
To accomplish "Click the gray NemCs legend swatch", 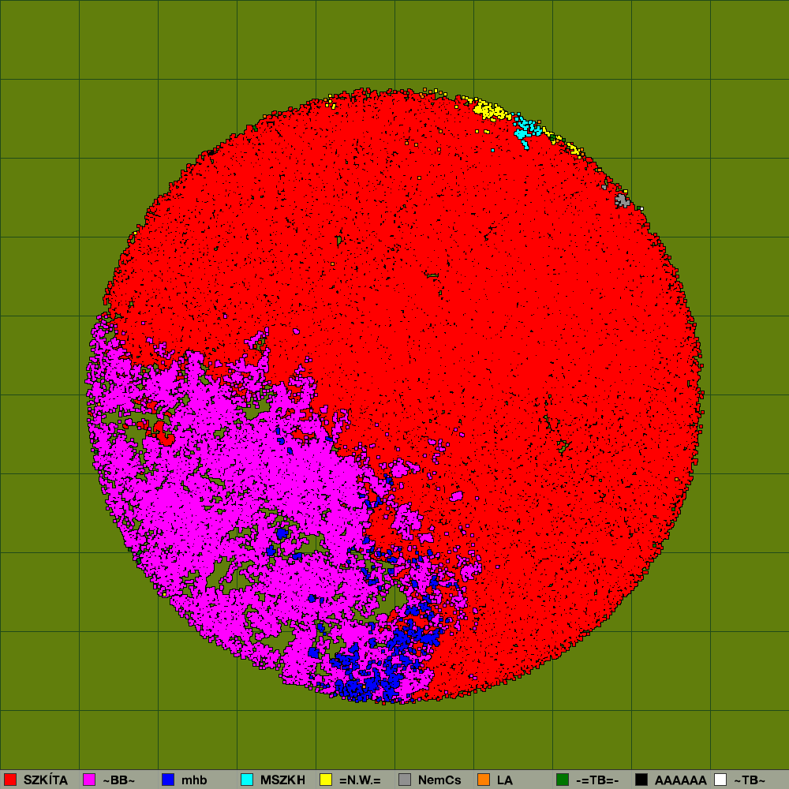I will (x=405, y=780).
